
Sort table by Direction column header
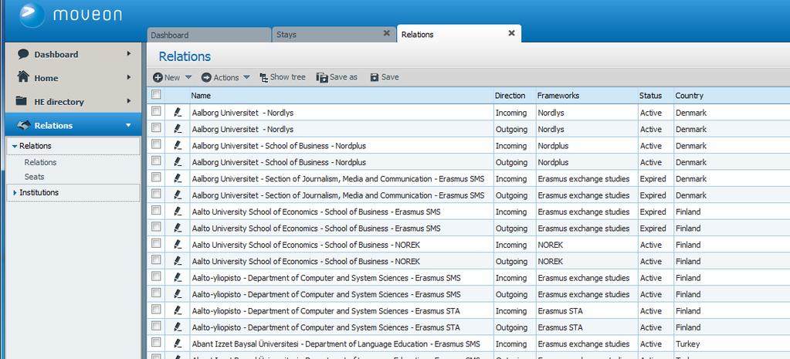coord(514,95)
